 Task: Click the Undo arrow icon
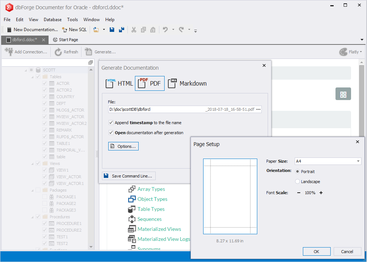coord(165,30)
